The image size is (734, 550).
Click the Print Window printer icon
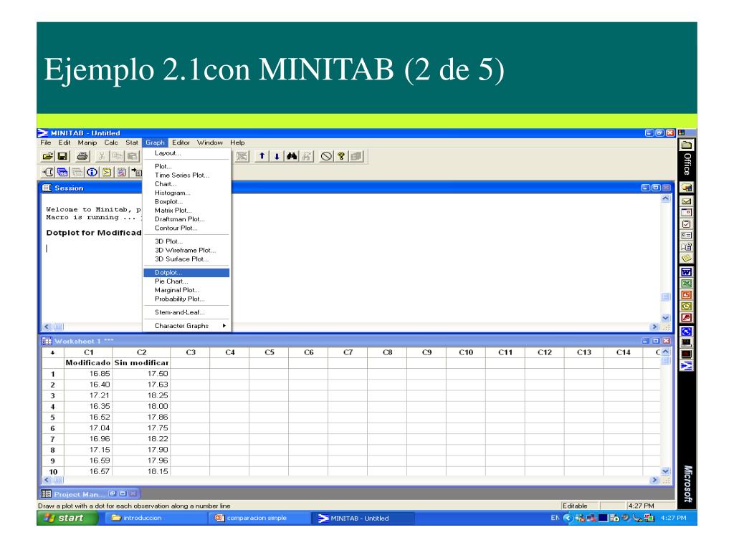point(82,156)
